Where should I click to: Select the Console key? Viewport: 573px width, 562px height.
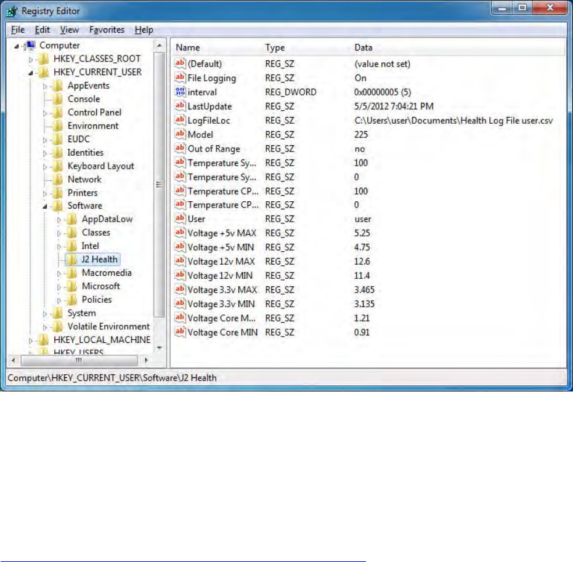click(84, 99)
